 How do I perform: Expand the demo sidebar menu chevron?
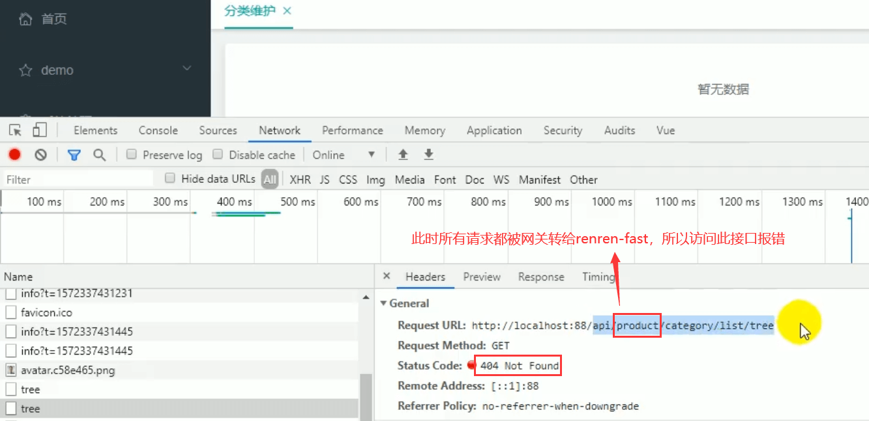coord(187,68)
